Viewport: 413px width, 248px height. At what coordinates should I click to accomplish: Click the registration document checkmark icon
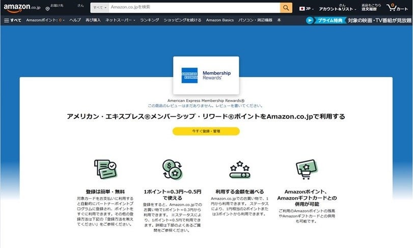coord(105,169)
